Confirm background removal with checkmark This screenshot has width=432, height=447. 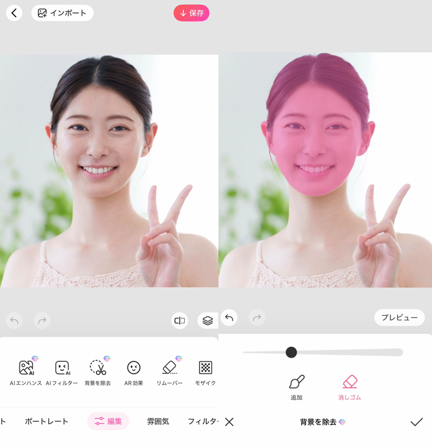tap(416, 422)
